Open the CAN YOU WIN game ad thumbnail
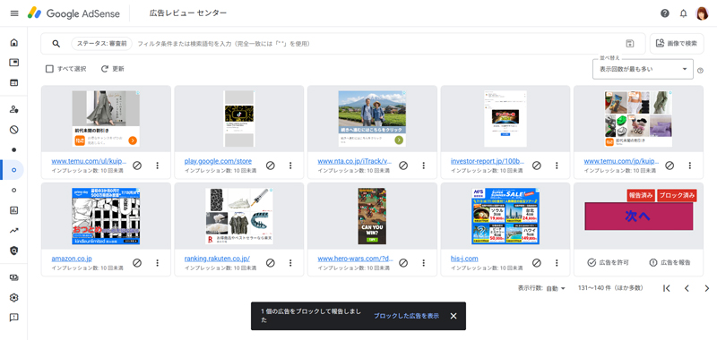This screenshot has width=717, height=340. tap(372, 216)
